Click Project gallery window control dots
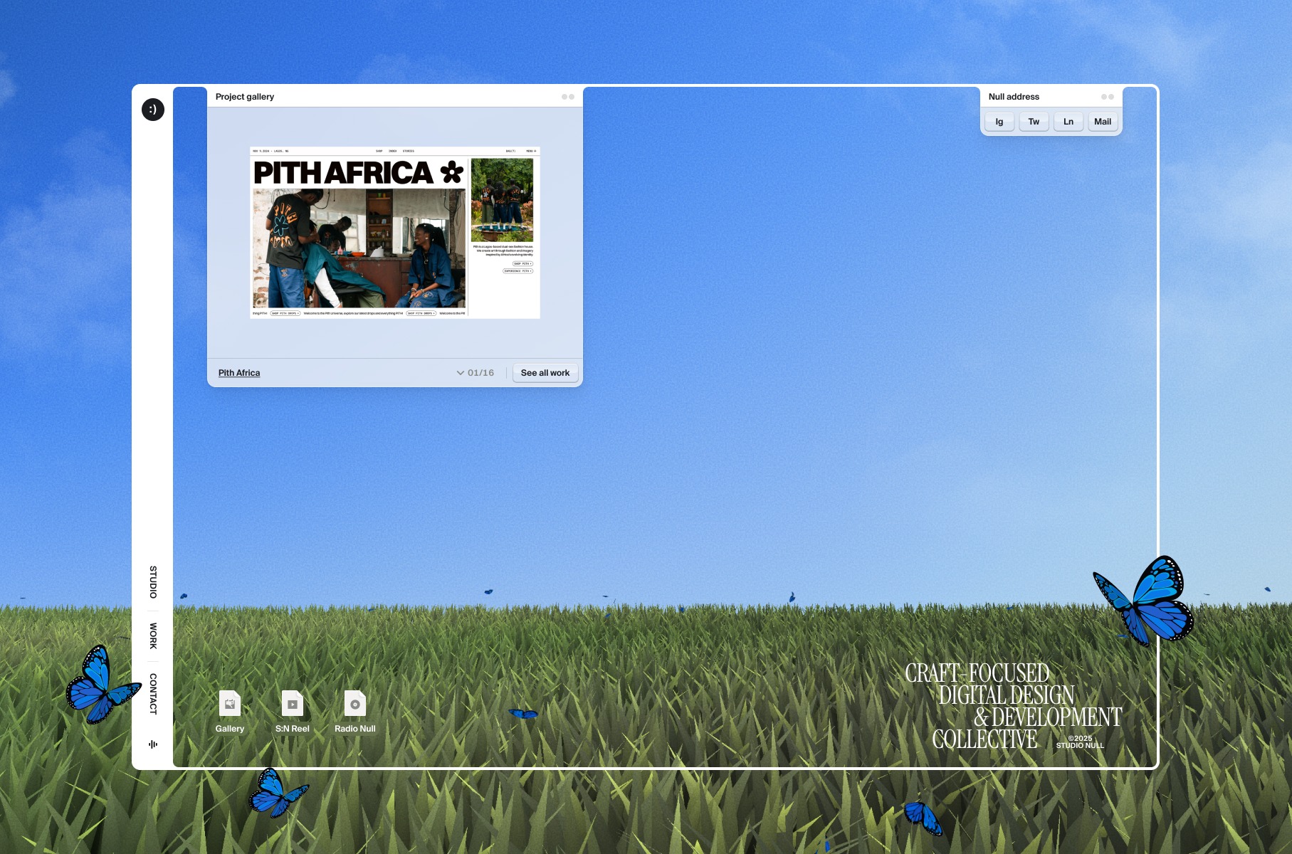Image resolution: width=1292 pixels, height=854 pixels. pyautogui.click(x=568, y=97)
